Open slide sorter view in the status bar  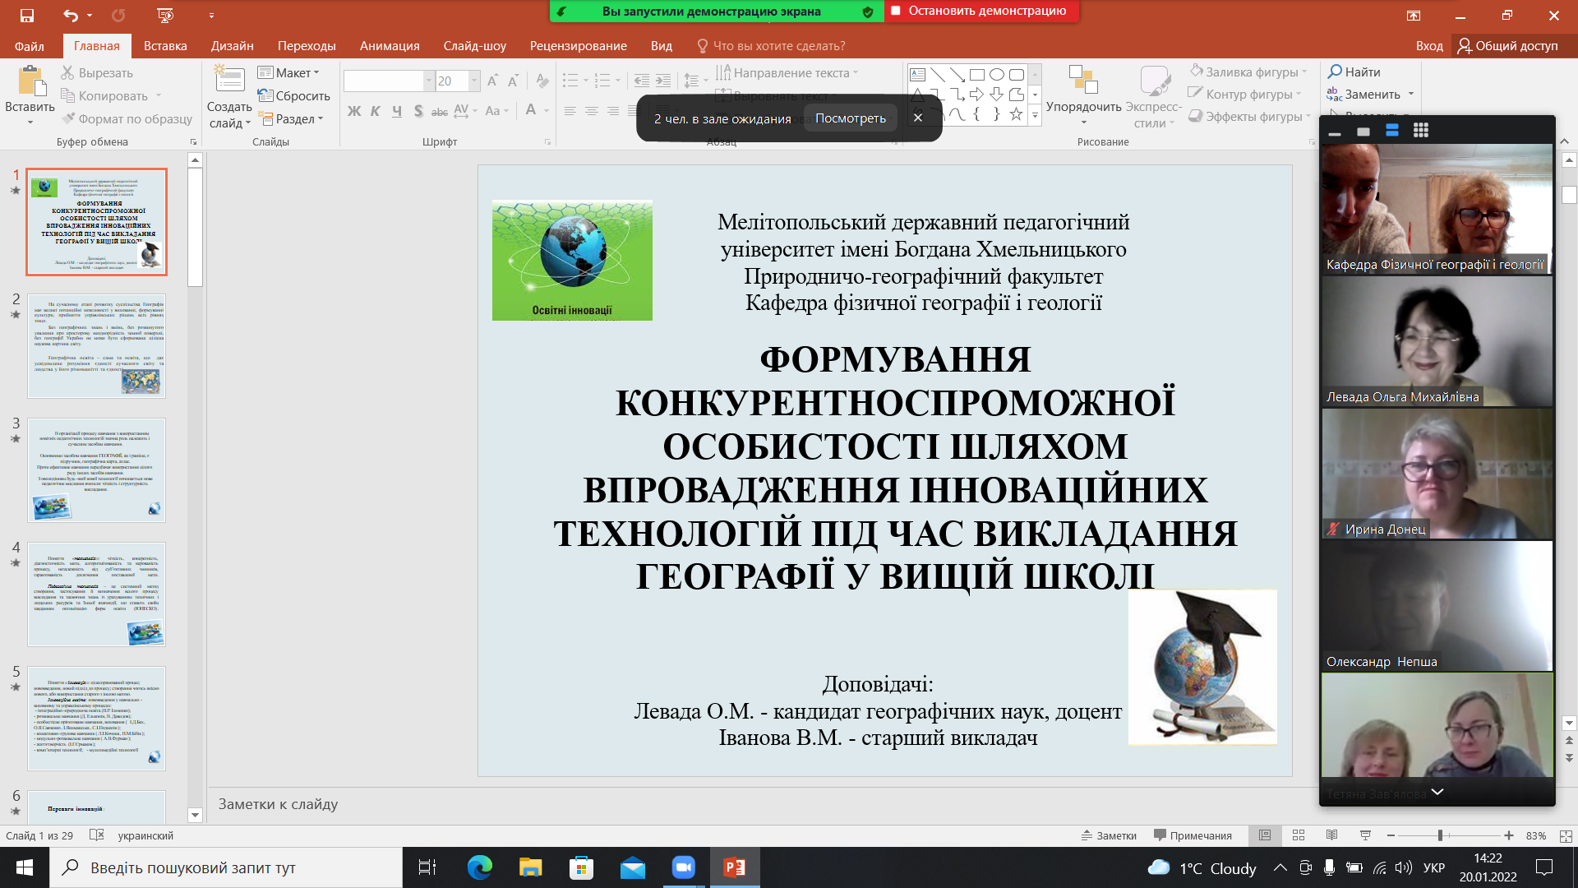[1299, 835]
